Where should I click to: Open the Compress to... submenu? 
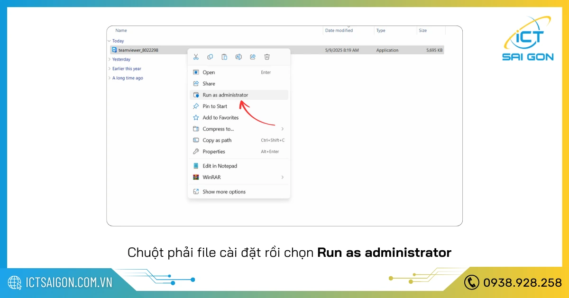point(239,129)
